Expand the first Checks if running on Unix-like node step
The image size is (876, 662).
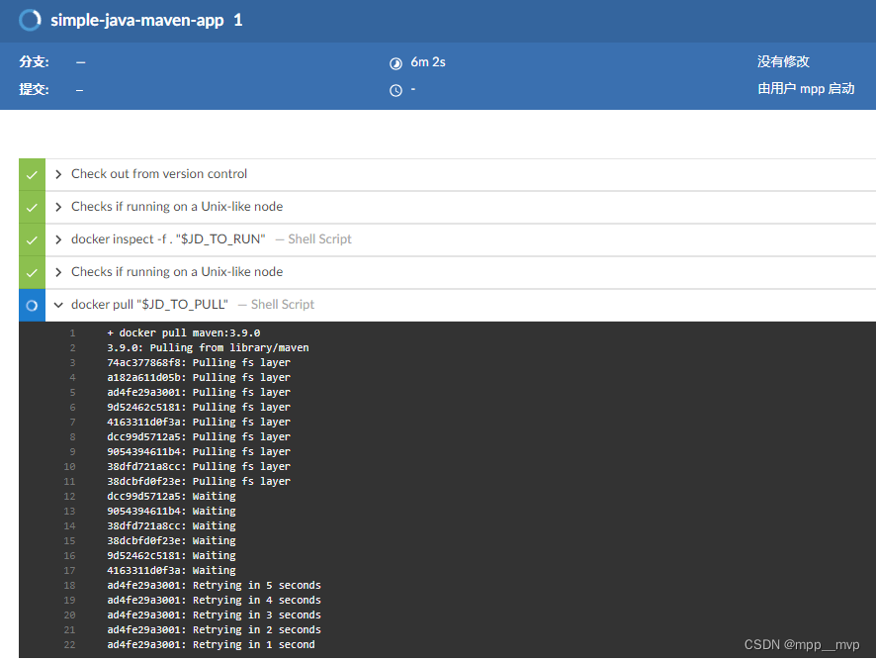58,207
